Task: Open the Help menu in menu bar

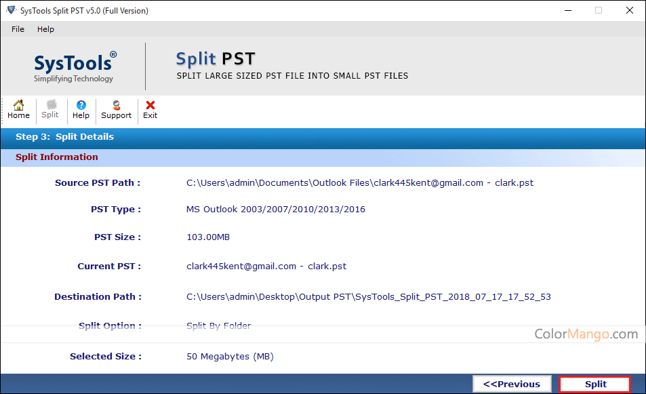Action: pos(45,29)
